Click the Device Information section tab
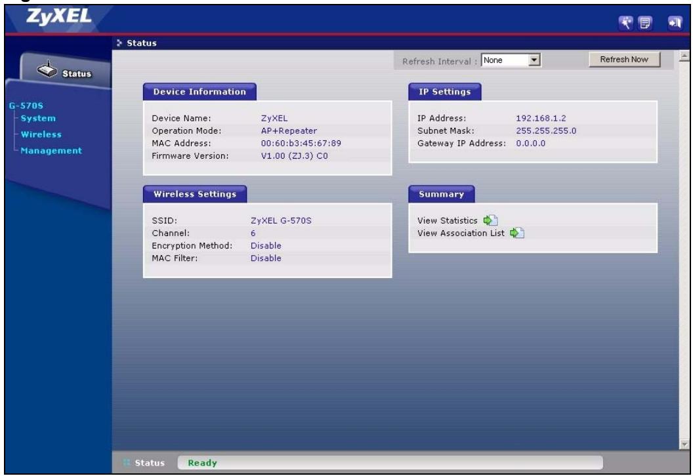 pos(199,92)
